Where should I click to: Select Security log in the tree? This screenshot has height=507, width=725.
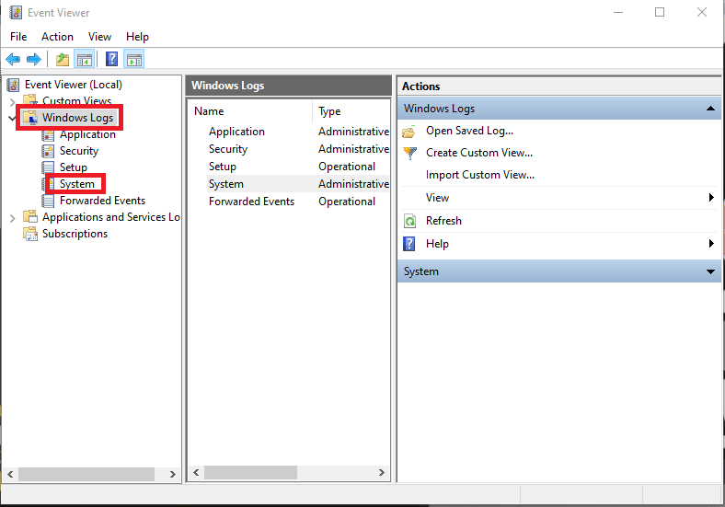[79, 151]
